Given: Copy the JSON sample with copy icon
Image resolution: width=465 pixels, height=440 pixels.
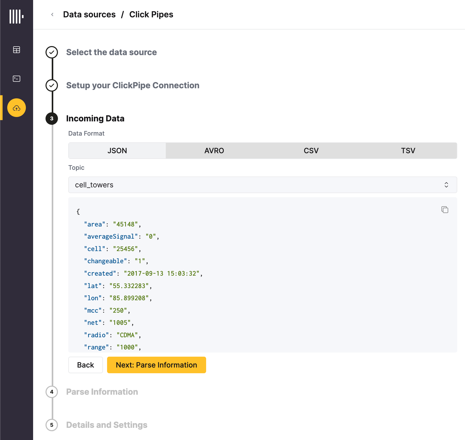Looking at the screenshot, I should pyautogui.click(x=445, y=210).
